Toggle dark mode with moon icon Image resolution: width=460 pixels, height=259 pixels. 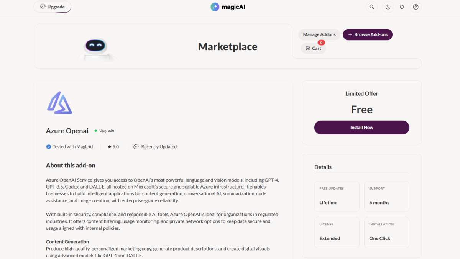(x=388, y=7)
